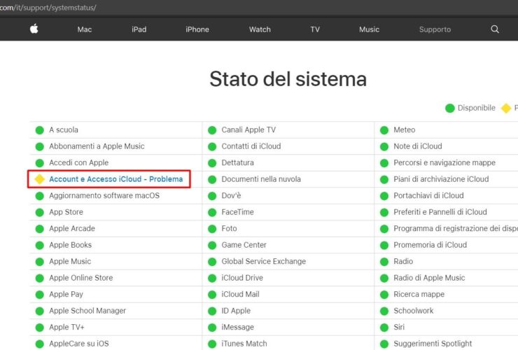Click green status dot for Apple Pay
This screenshot has height=350, width=518.
(40, 295)
